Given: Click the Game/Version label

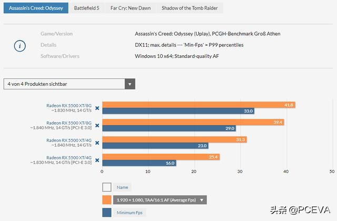Looking at the screenshot, I should click(x=56, y=34).
